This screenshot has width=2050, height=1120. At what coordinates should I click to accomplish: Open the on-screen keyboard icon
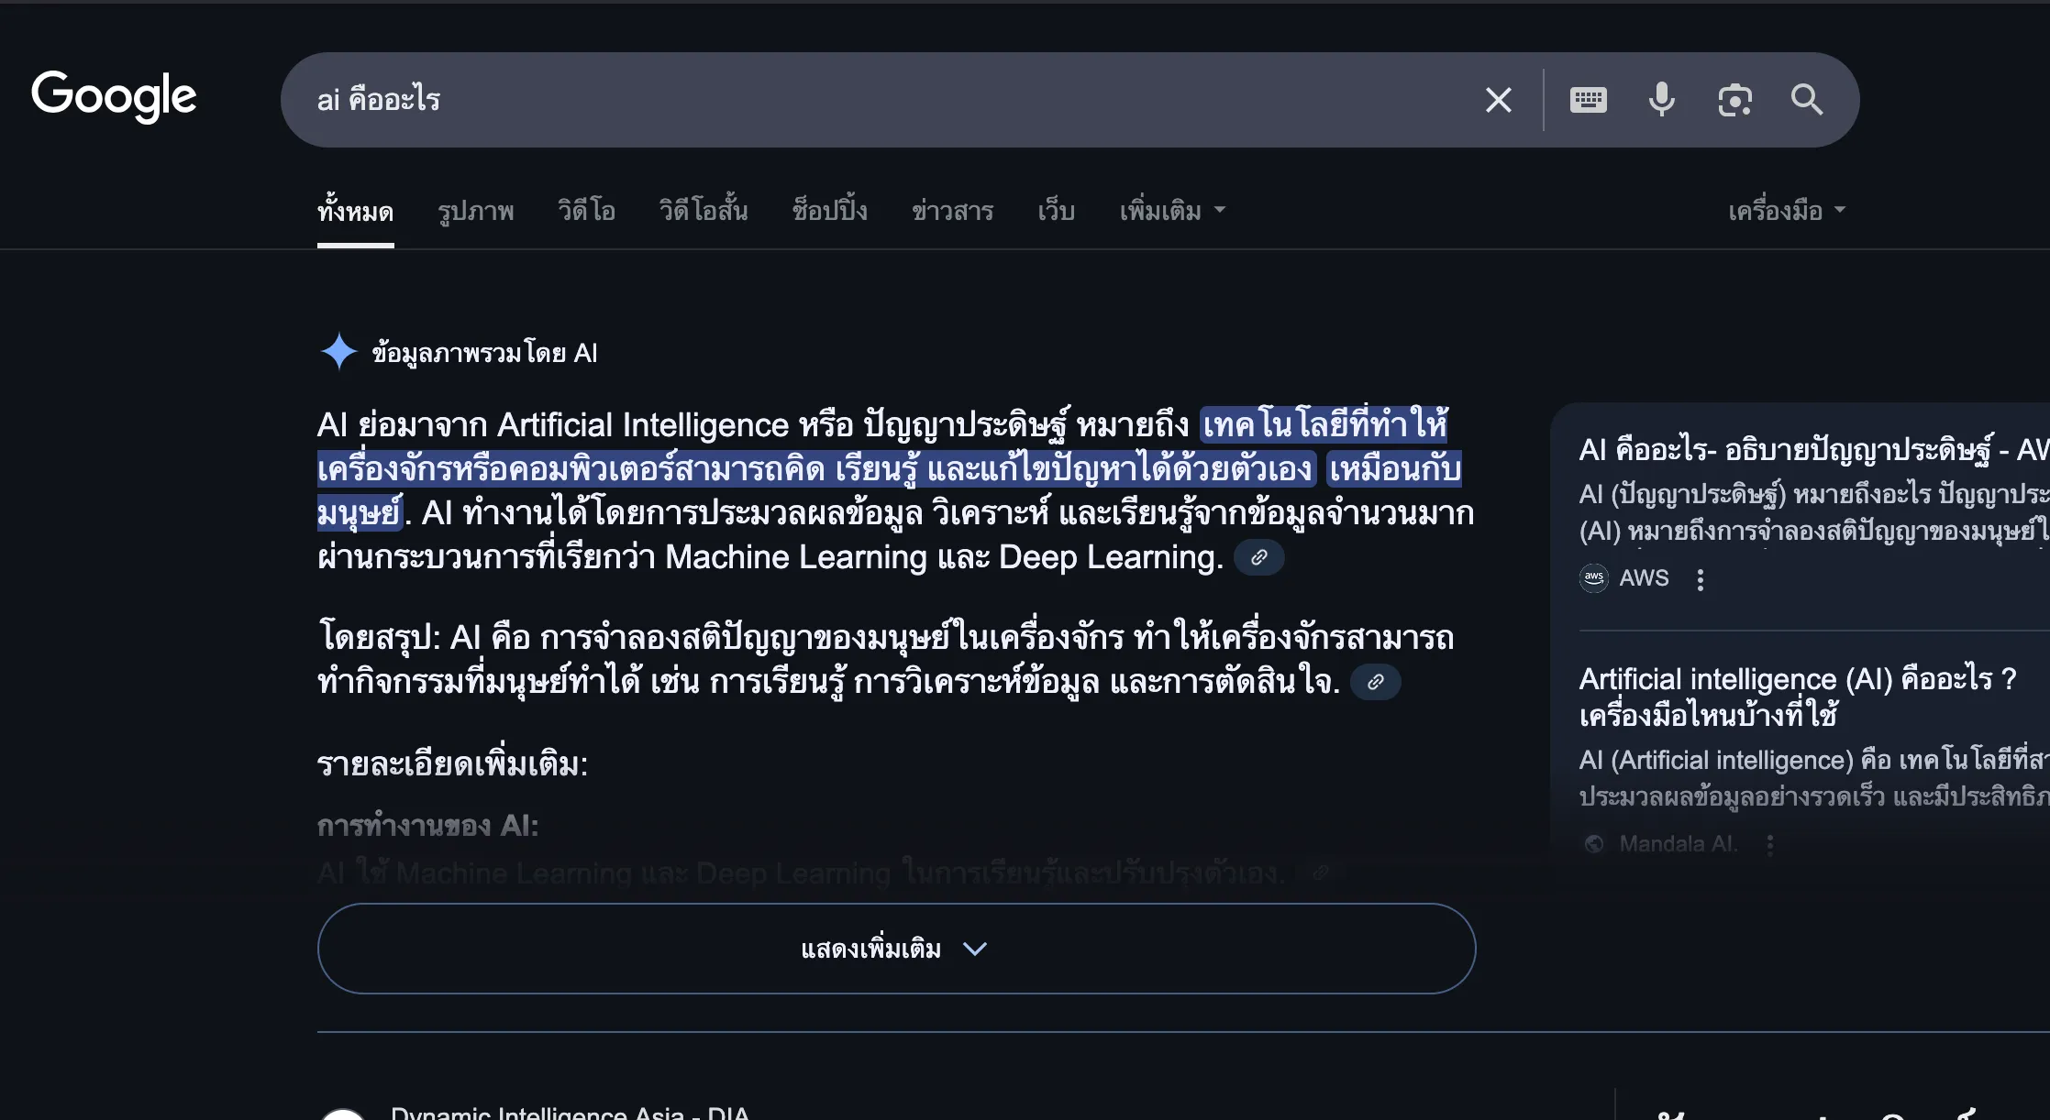point(1588,100)
